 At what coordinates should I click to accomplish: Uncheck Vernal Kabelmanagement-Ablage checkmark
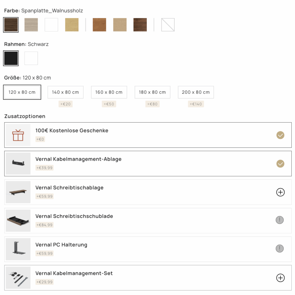280,164
